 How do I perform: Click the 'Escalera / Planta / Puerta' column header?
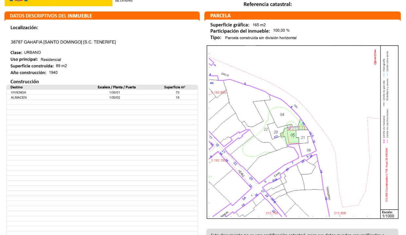[x=117, y=87]
